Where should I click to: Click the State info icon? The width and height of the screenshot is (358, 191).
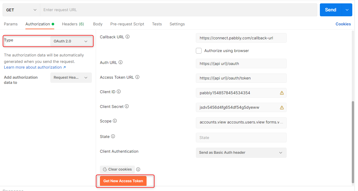[x=113, y=136]
